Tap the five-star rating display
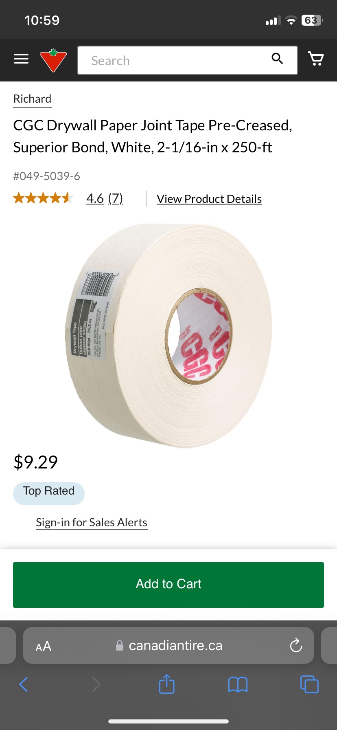This screenshot has height=730, width=337. coord(43,198)
